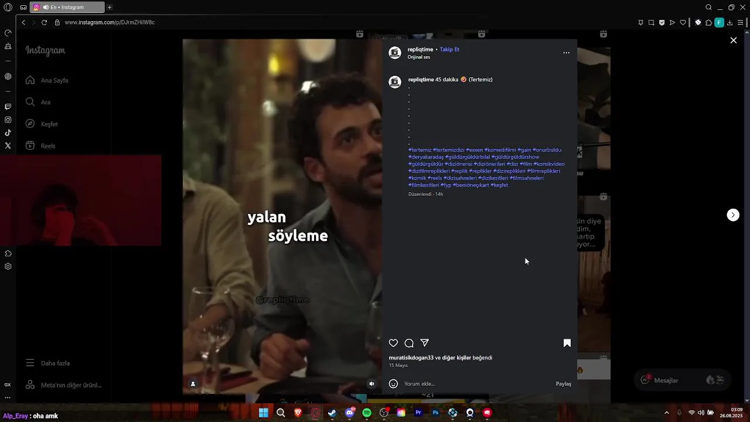The image size is (750, 422).
Task: Open the browser tab search magnifier
Action: 708,8
